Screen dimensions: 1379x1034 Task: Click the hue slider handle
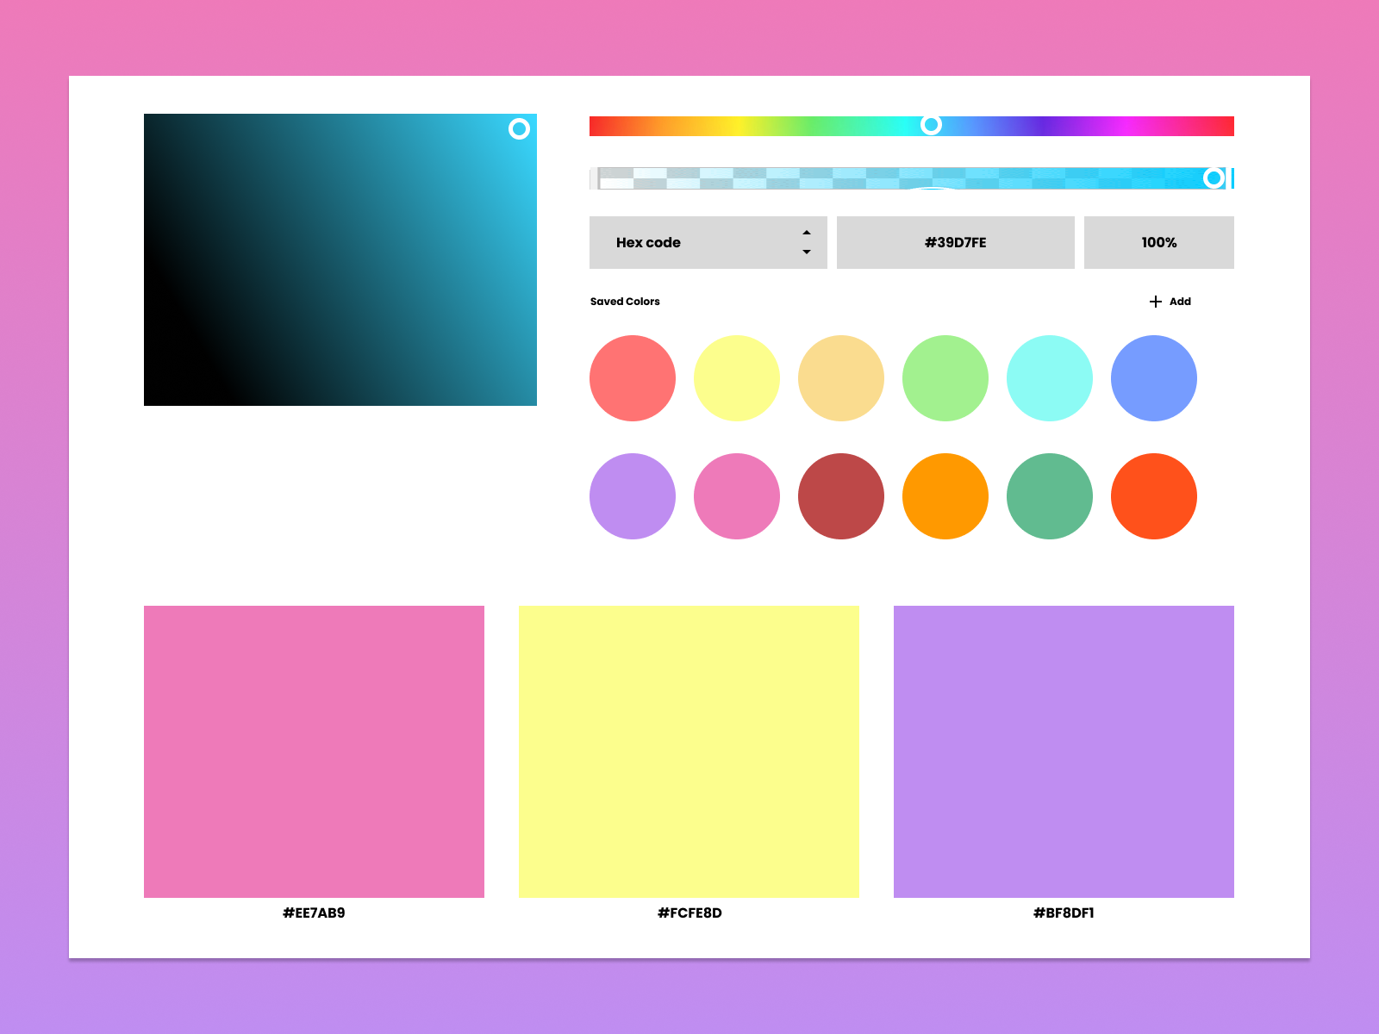tap(932, 125)
